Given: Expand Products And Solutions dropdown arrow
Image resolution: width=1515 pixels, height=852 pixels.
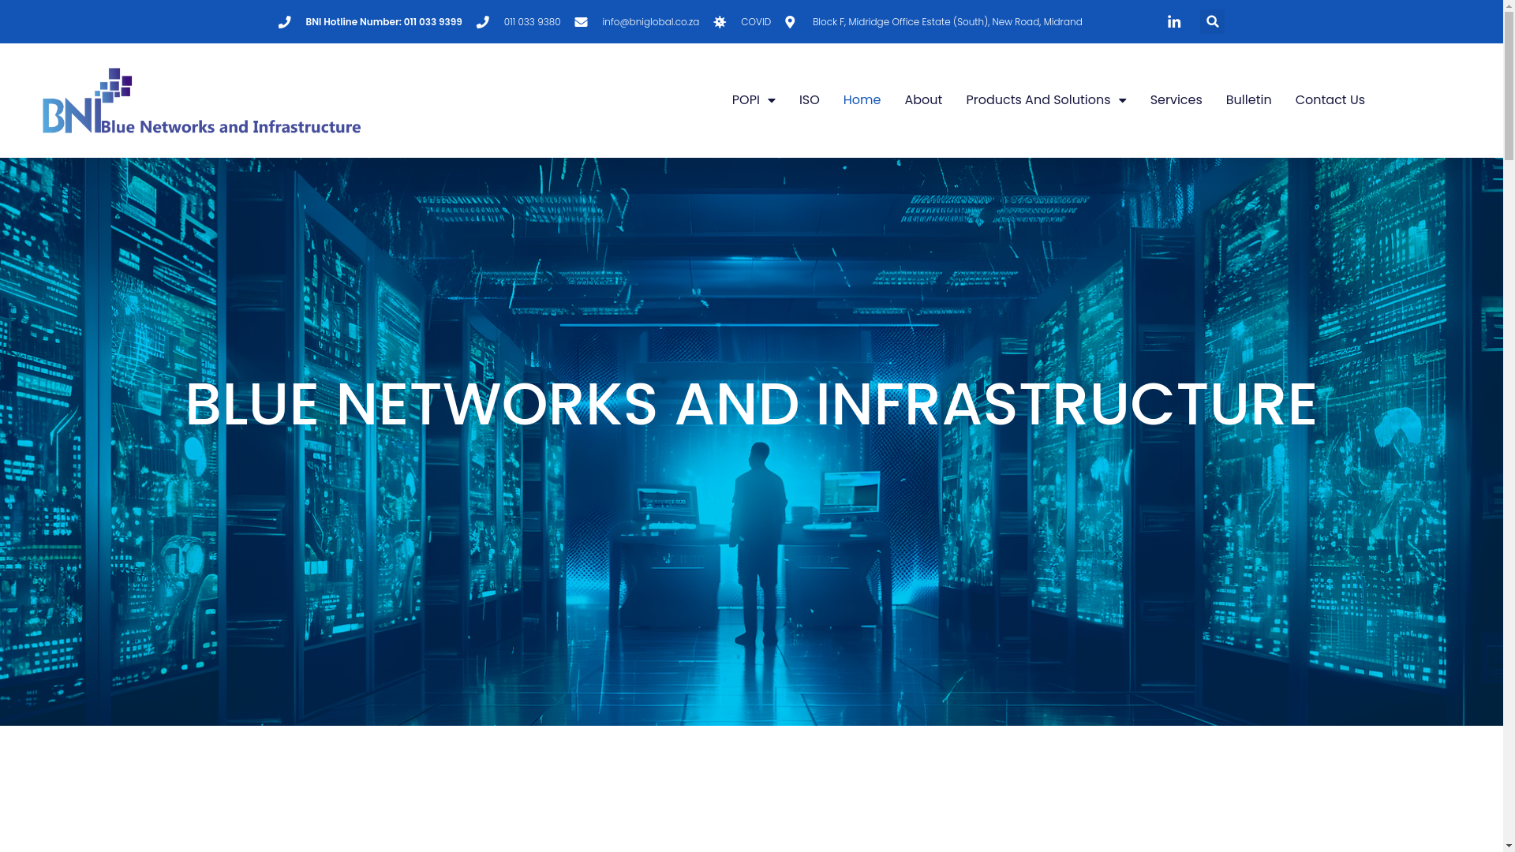Looking at the screenshot, I should click(1121, 100).
